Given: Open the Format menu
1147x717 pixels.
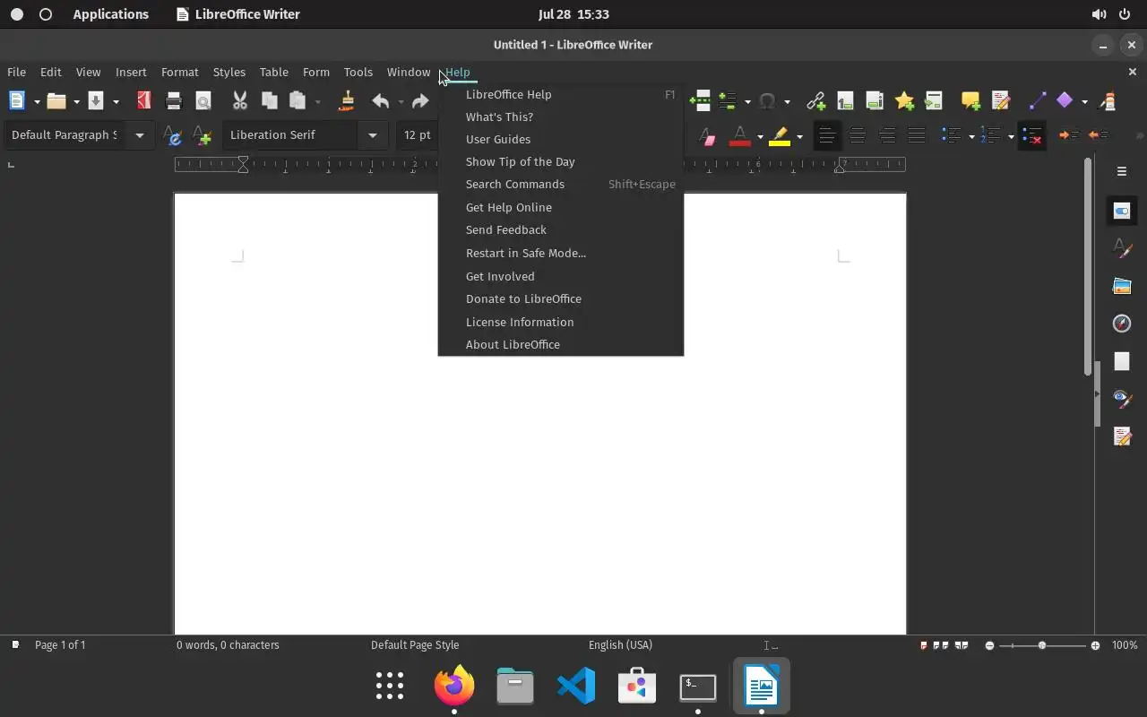Looking at the screenshot, I should click(x=179, y=72).
